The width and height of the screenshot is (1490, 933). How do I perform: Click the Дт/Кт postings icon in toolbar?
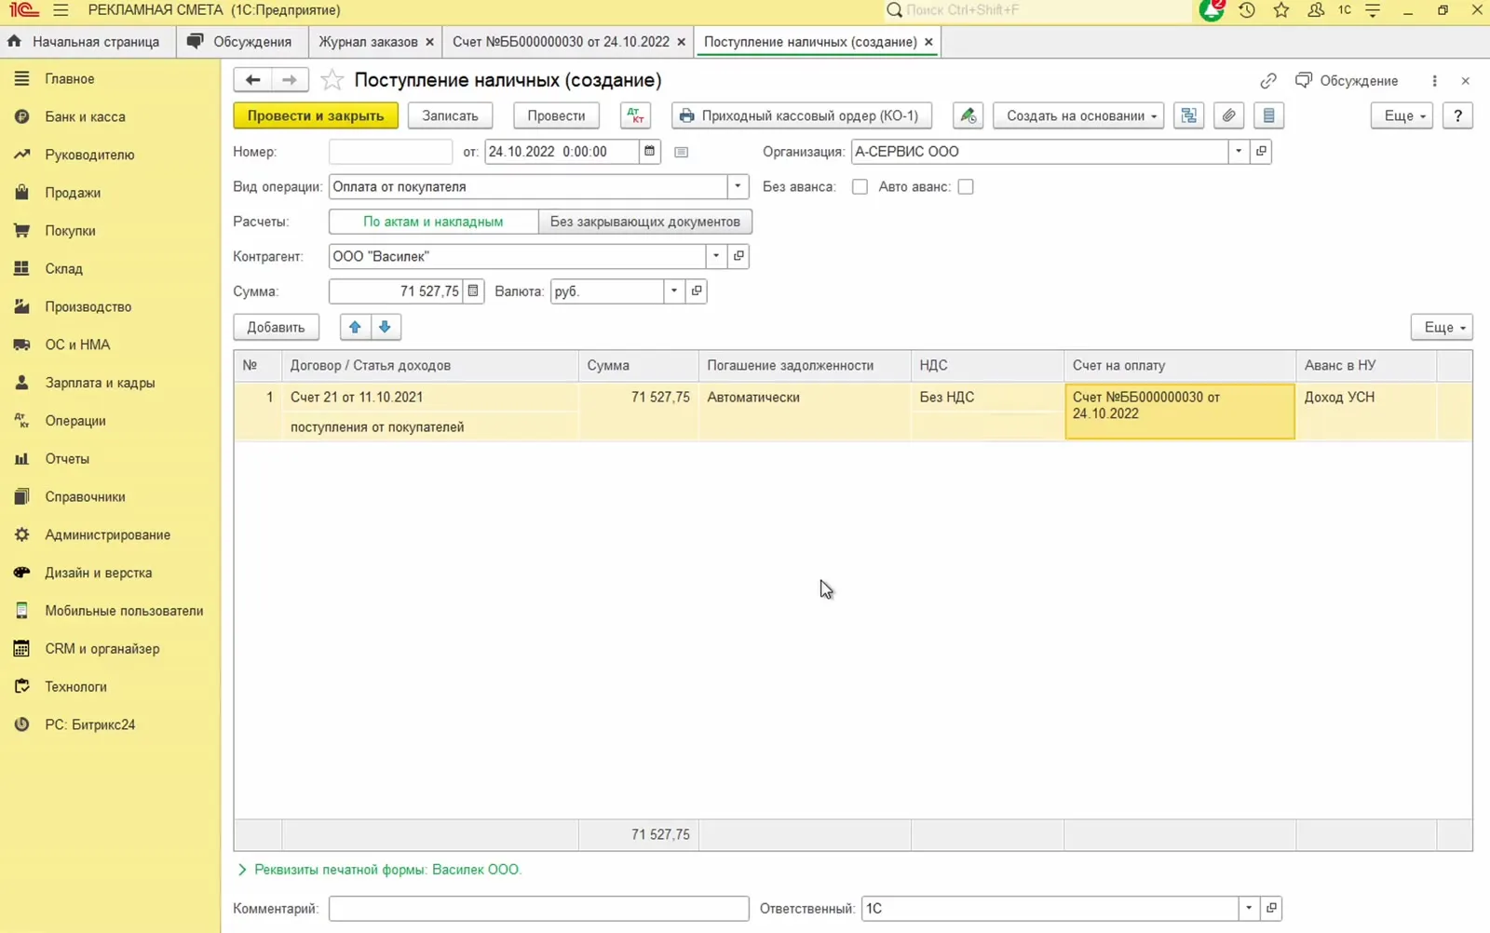[635, 115]
